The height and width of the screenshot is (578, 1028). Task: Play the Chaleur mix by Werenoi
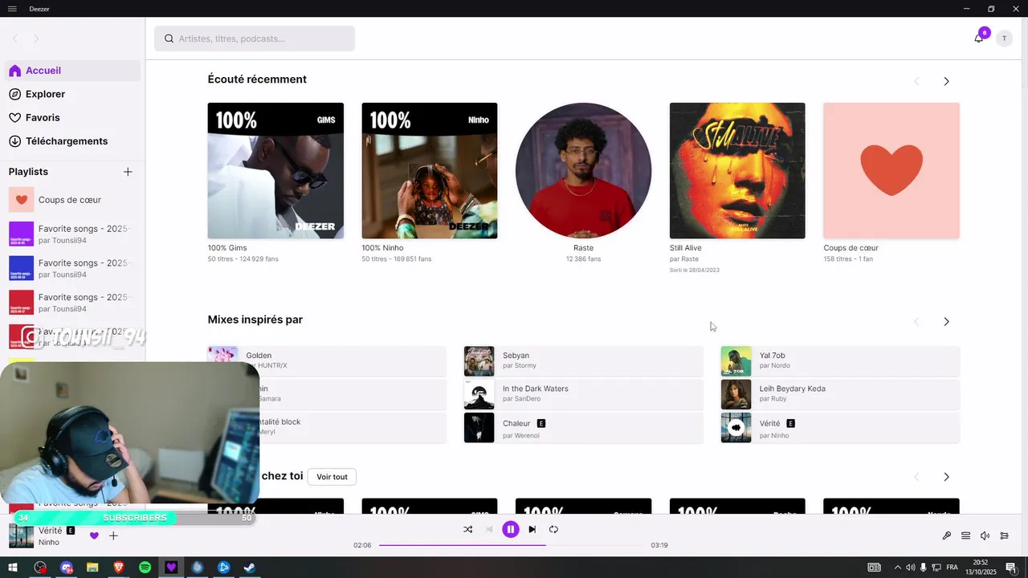coord(584,428)
